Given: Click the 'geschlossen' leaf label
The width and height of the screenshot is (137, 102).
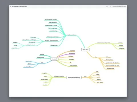Looking at the screenshot, I should pyautogui.click(x=29, y=61).
